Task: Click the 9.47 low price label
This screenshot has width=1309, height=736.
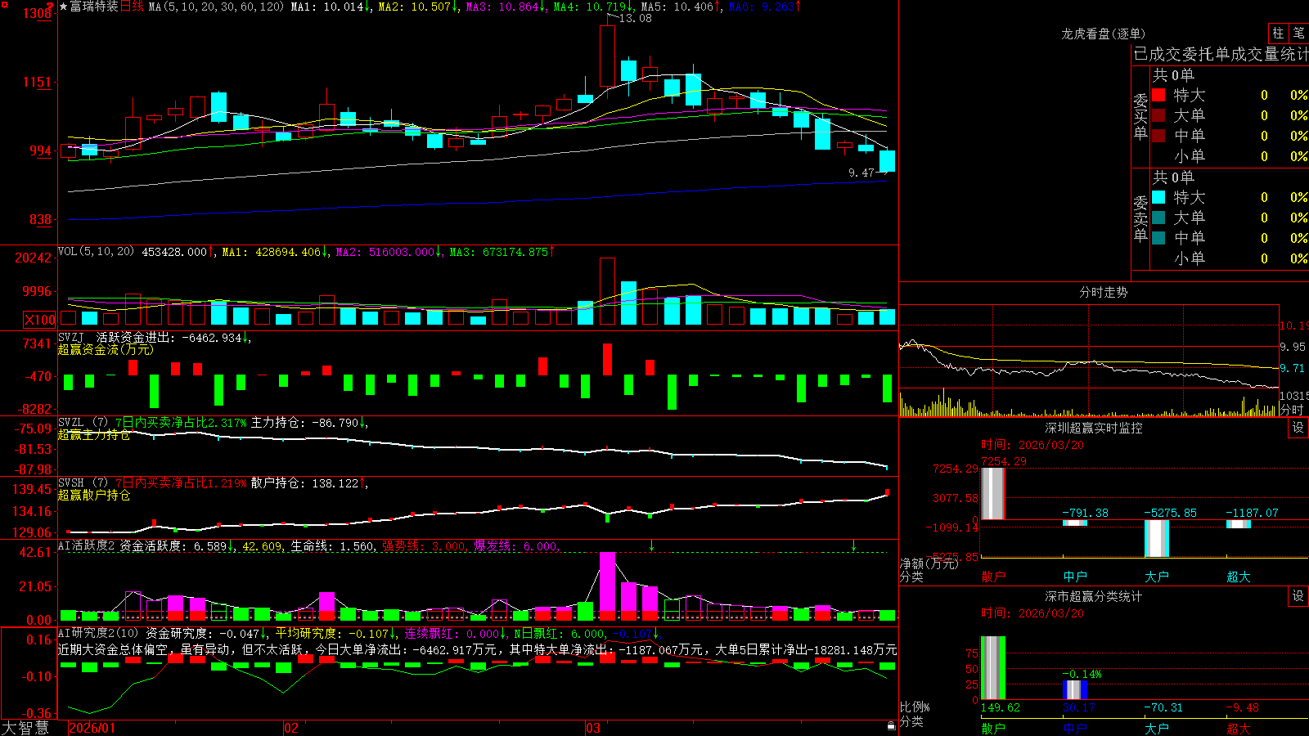Action: (861, 173)
